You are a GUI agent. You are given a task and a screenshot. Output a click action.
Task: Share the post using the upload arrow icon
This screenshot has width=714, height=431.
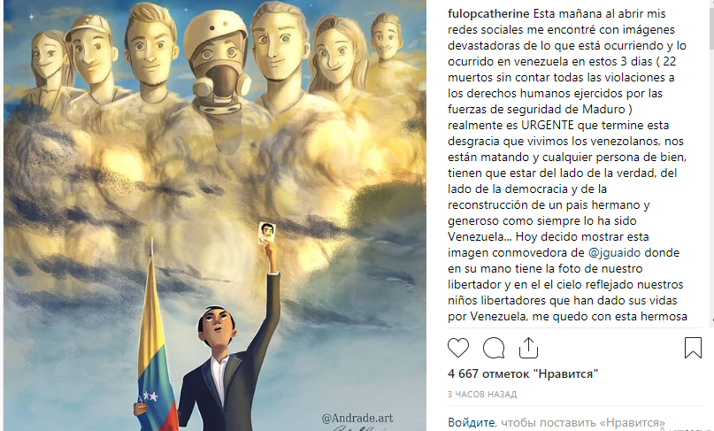click(529, 348)
